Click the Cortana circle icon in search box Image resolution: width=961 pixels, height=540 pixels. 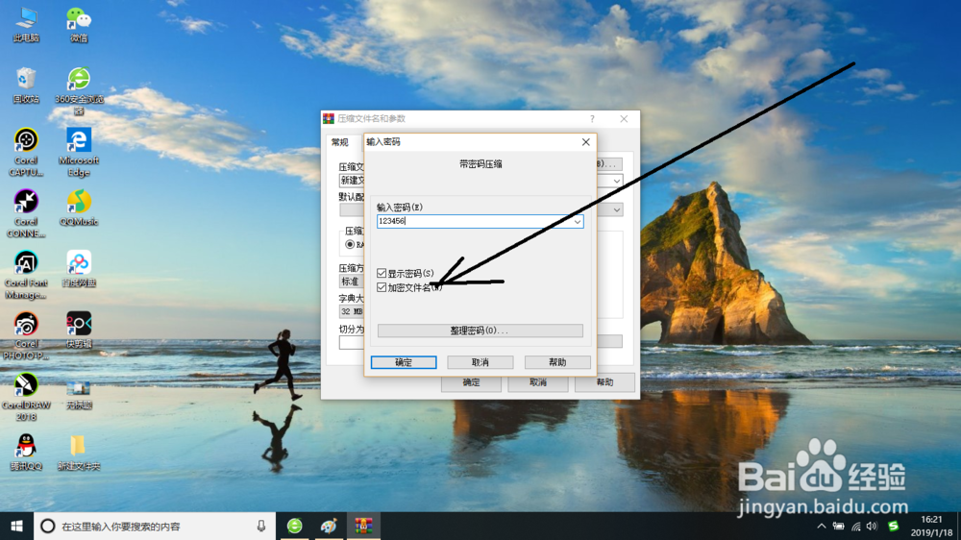point(47,526)
